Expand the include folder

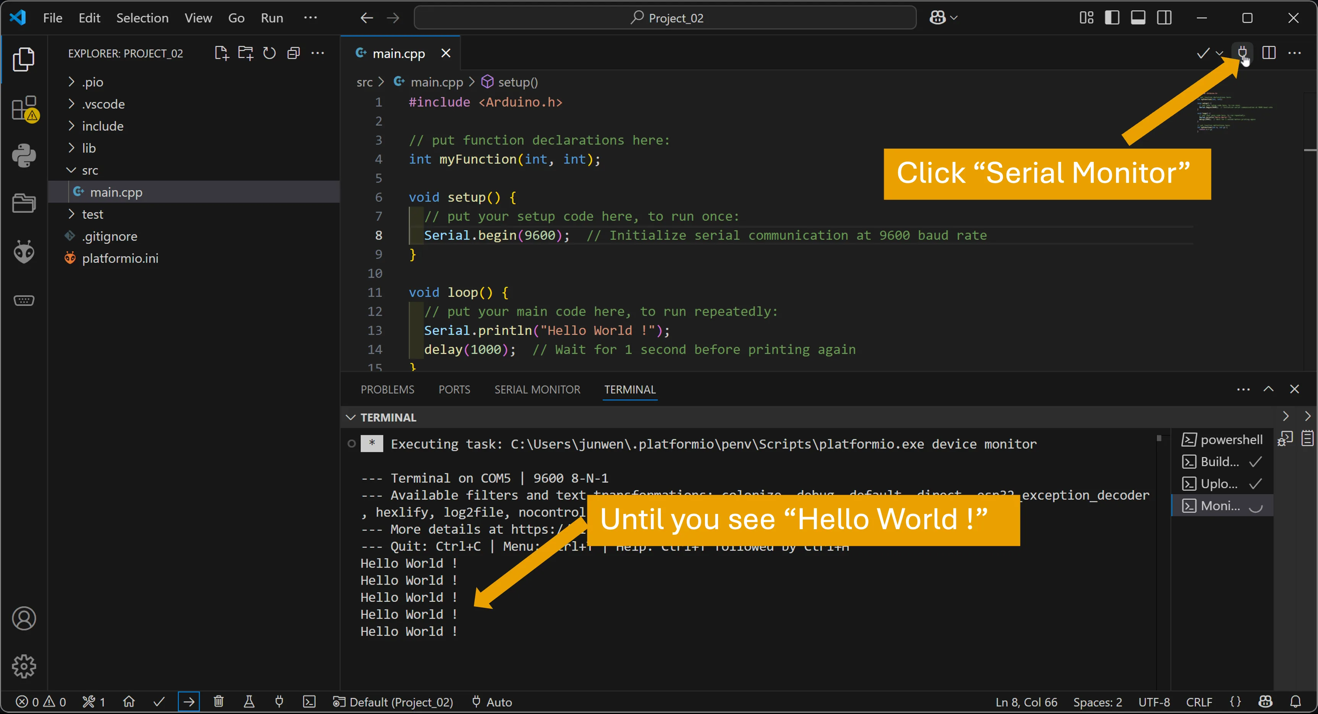pos(194,126)
